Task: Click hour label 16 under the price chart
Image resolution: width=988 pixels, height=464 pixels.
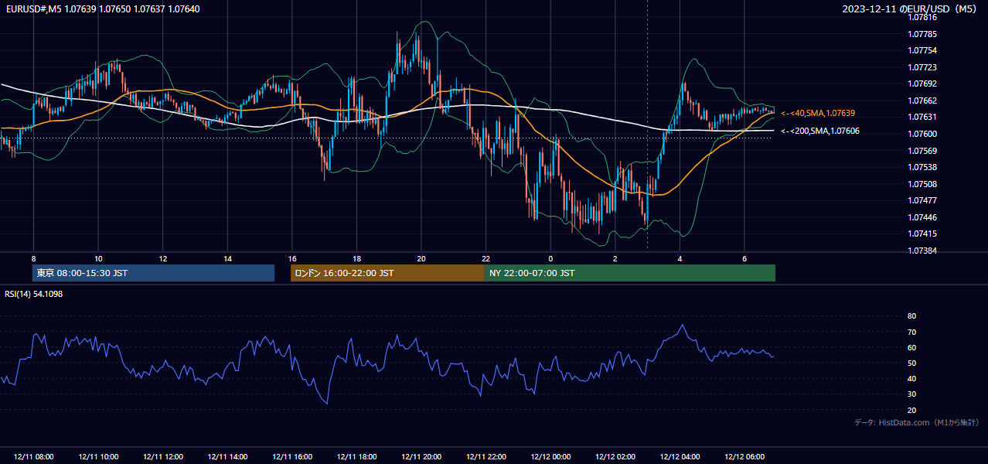Action: click(x=292, y=258)
